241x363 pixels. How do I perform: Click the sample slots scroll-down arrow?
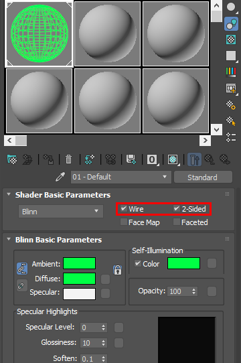click(217, 130)
